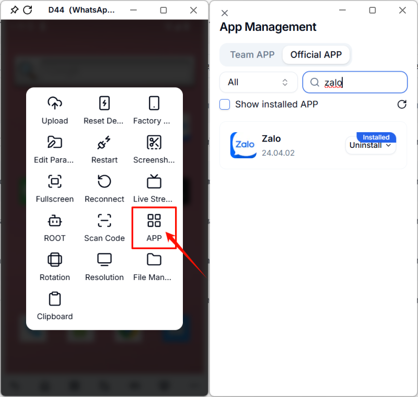
Task: Open the Scan Code tool
Action: click(x=104, y=220)
